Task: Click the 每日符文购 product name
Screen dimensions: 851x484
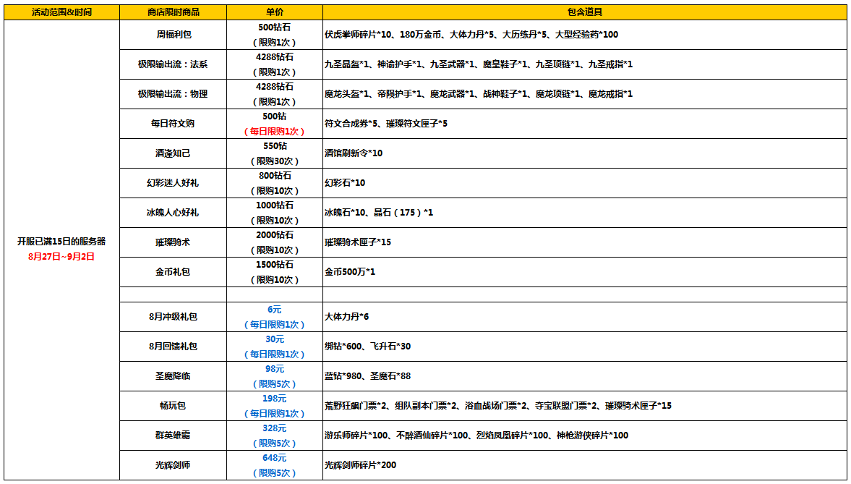Action: click(x=173, y=124)
